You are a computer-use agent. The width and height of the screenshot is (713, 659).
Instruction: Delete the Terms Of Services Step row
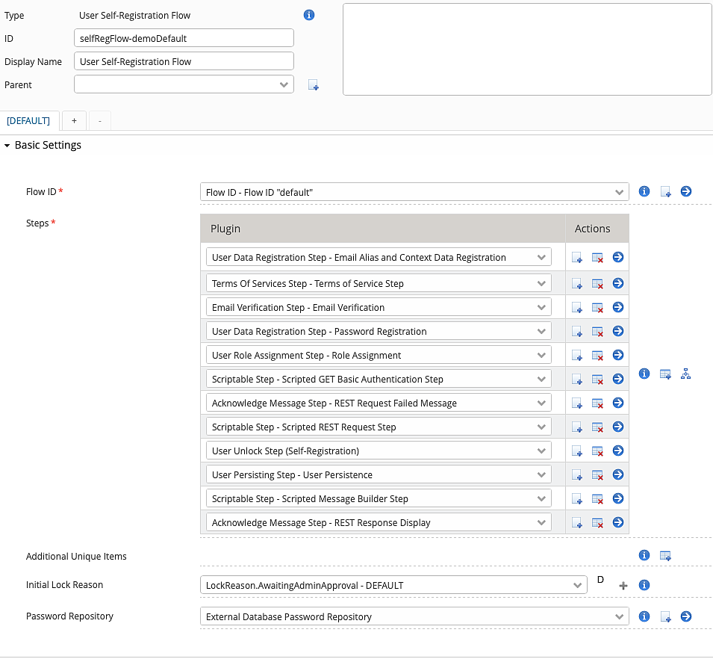click(x=597, y=284)
